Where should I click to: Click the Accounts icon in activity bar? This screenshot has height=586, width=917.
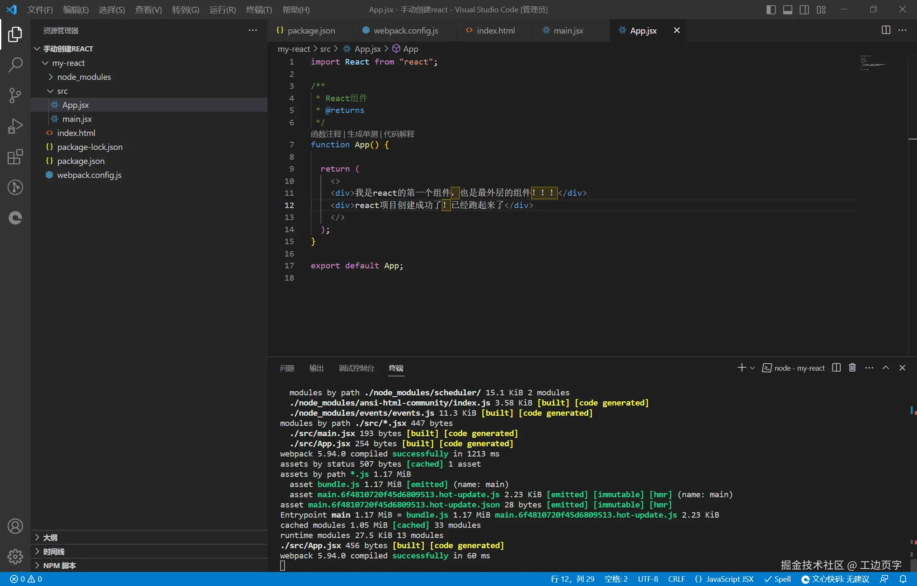click(x=15, y=526)
